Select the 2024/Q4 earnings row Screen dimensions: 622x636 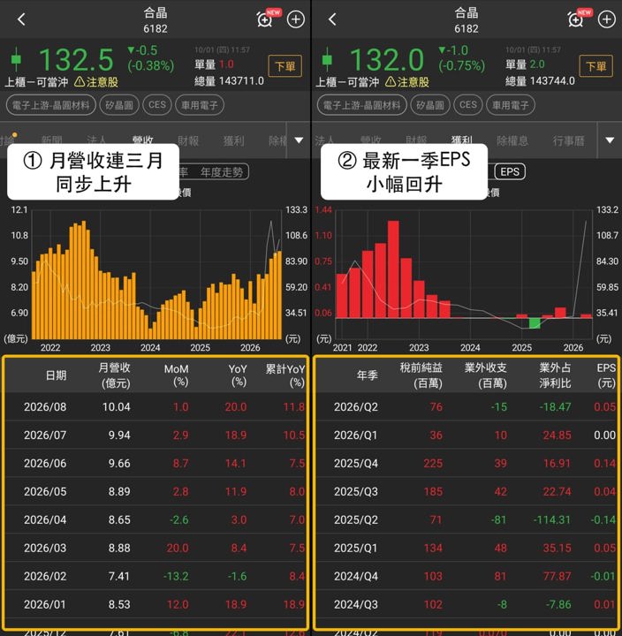[x=466, y=576]
